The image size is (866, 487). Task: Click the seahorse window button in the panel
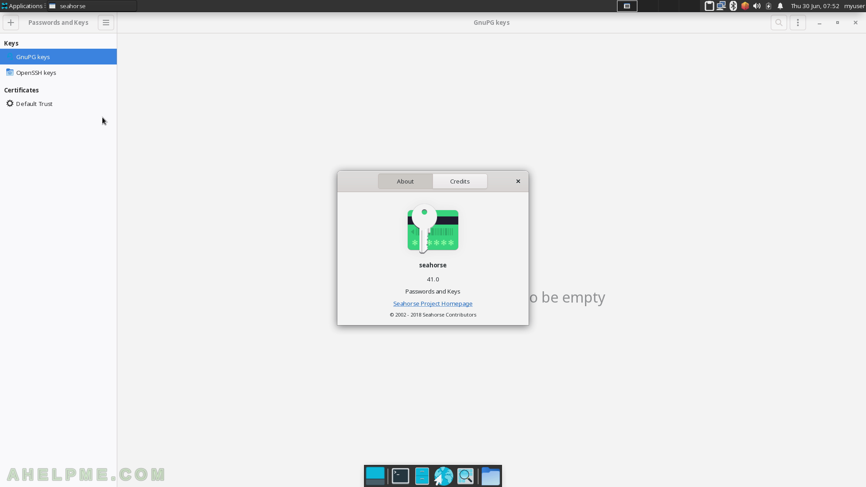pyautogui.click(x=92, y=6)
